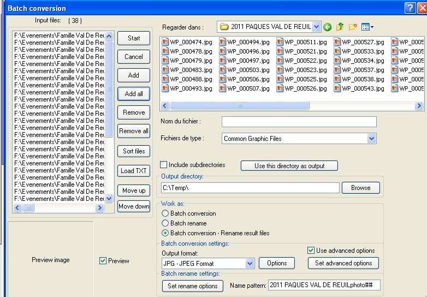Click the Name pattern input field
Image resolution: width=427 pixels, height=297 pixels.
coord(324,285)
